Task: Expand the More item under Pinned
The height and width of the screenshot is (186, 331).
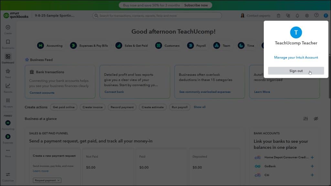Action: [7, 151]
